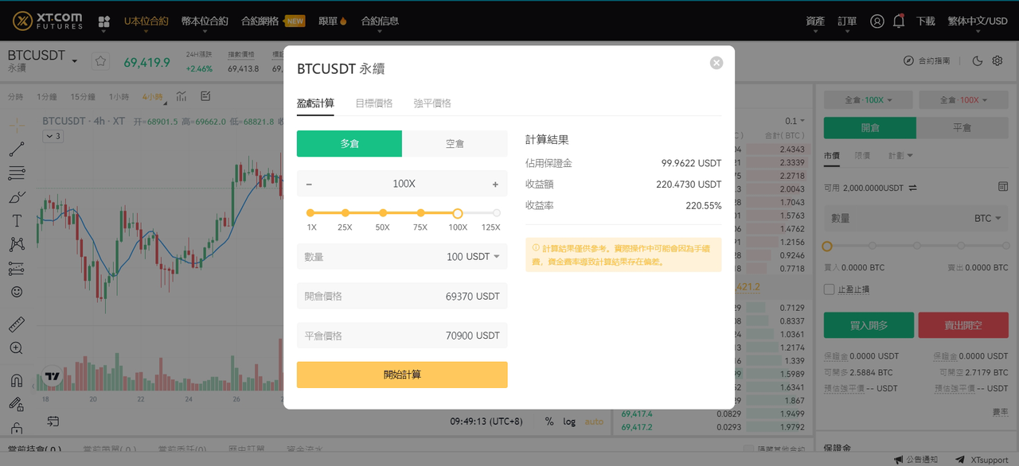The height and width of the screenshot is (466, 1019).
Task: Open the apps grid menu icon
Action: tap(104, 21)
